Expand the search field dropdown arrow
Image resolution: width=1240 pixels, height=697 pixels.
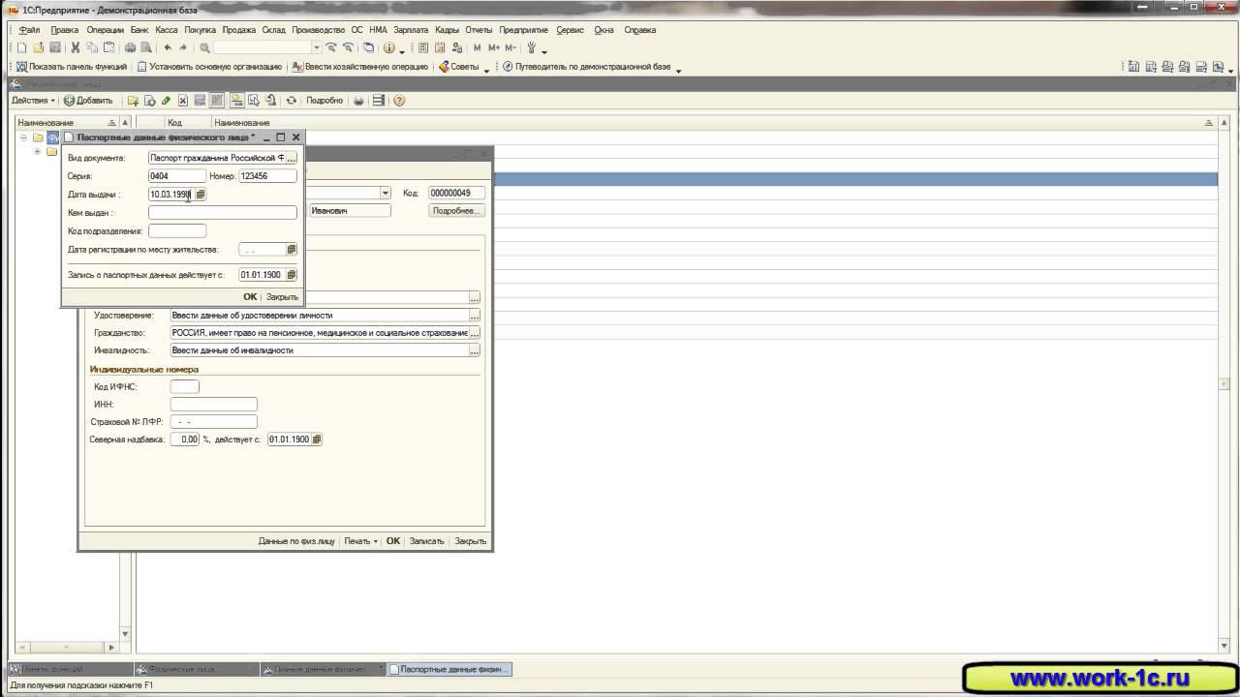pyautogui.click(x=316, y=47)
